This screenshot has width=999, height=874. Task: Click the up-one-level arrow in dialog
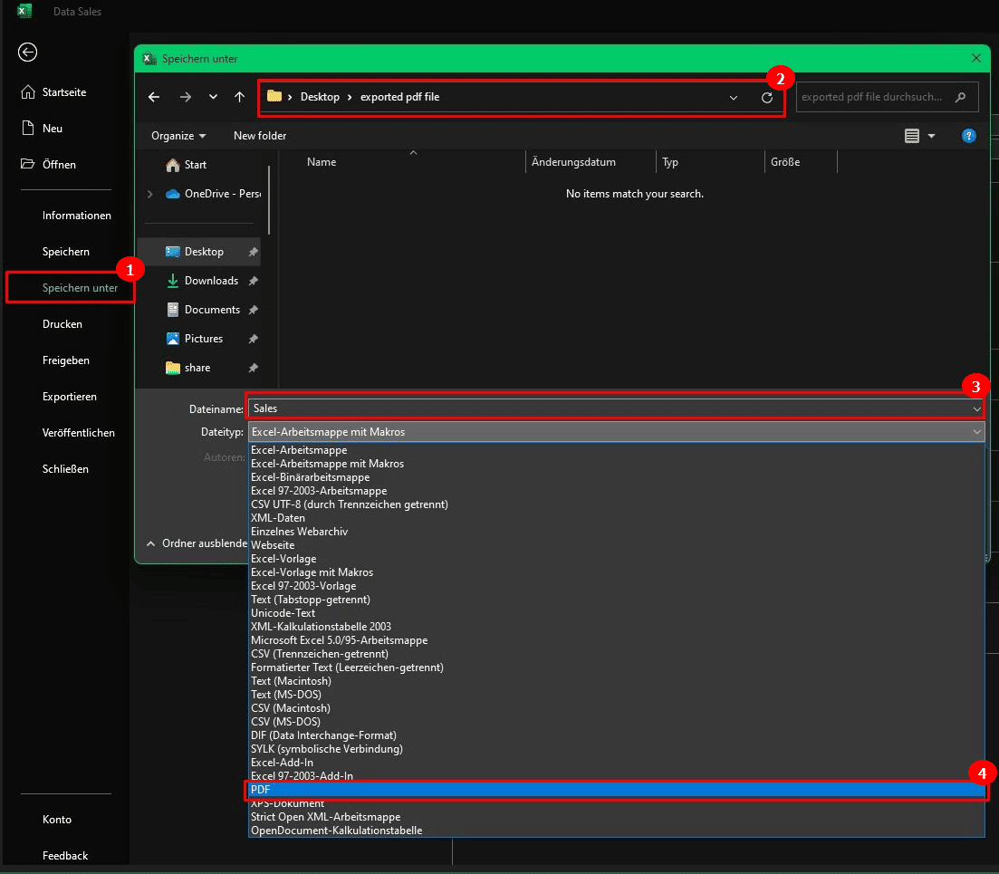click(239, 97)
